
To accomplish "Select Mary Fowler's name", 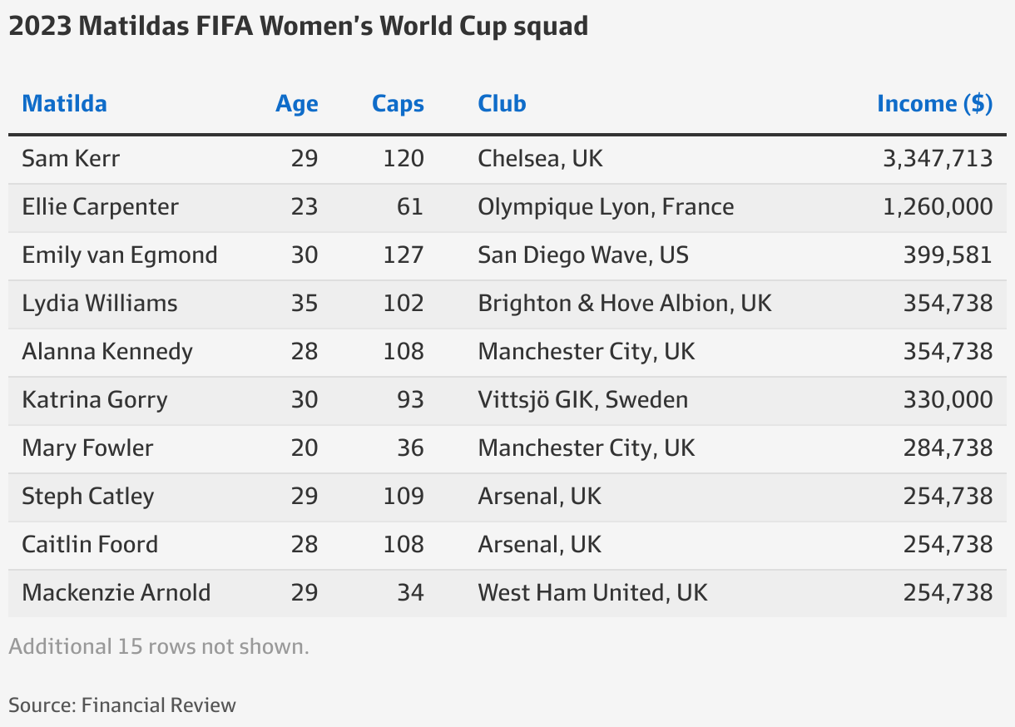I will click(87, 448).
